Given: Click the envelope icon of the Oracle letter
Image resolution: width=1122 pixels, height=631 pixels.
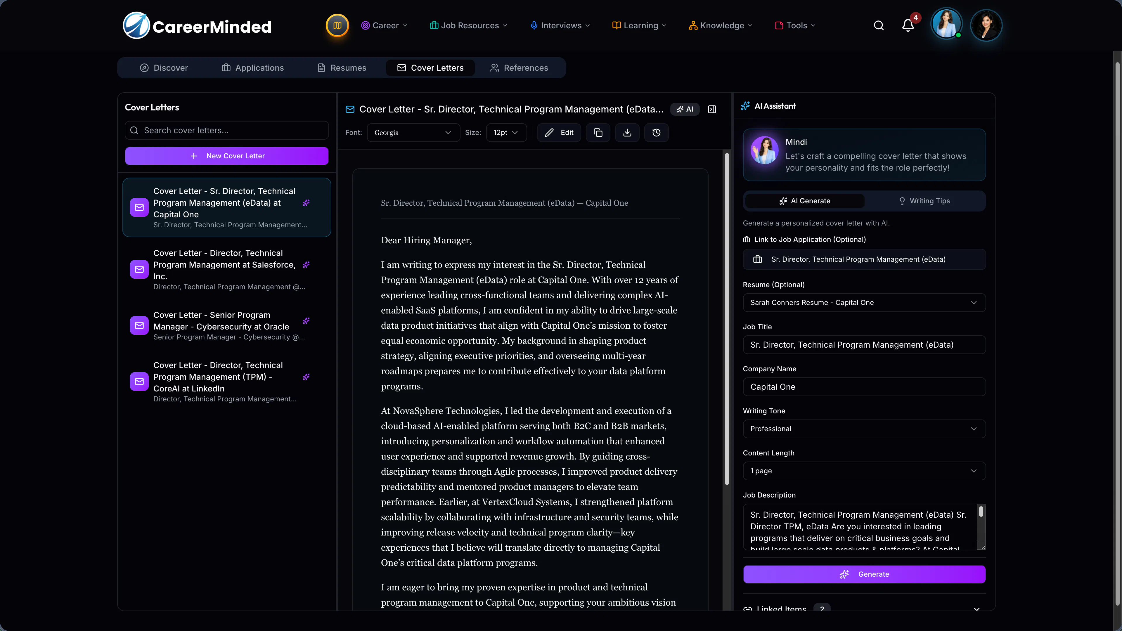Looking at the screenshot, I should 139,325.
